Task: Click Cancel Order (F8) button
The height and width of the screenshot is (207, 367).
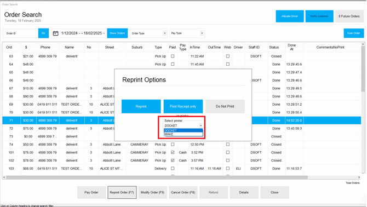Action: pos(183,192)
